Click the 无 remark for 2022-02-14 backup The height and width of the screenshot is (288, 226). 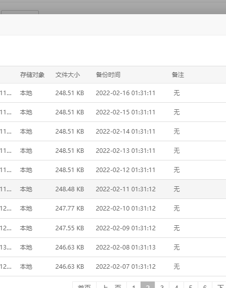[176, 131]
